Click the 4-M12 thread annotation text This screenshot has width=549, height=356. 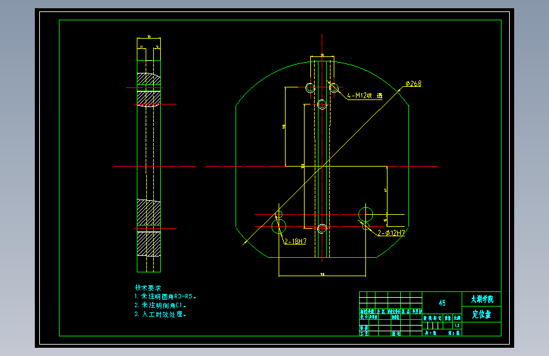365,95
